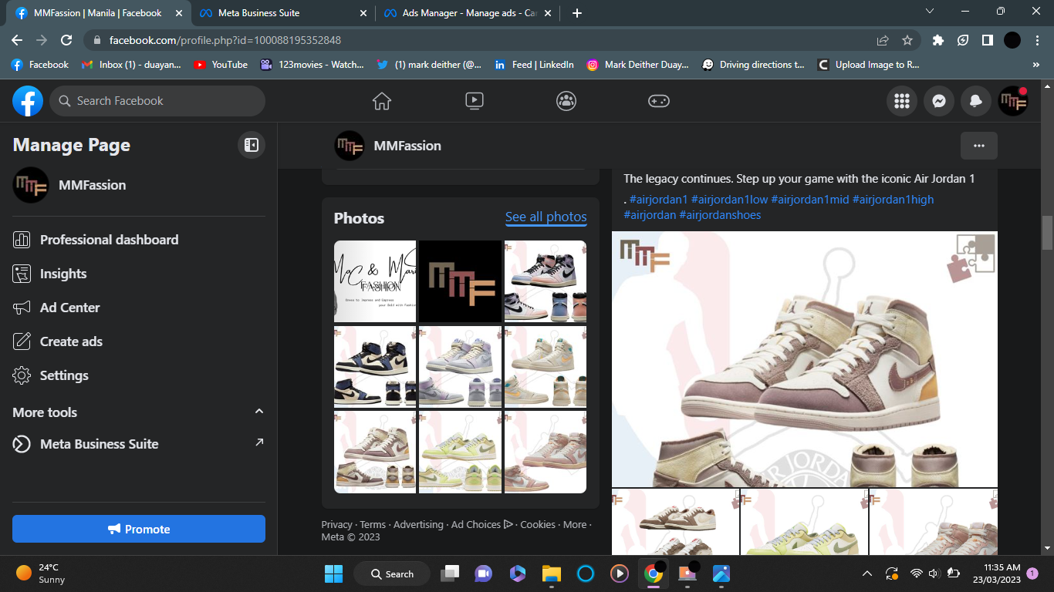Open File Explorer from the taskbar
Viewport: 1054px width, 592px height.
click(x=551, y=573)
